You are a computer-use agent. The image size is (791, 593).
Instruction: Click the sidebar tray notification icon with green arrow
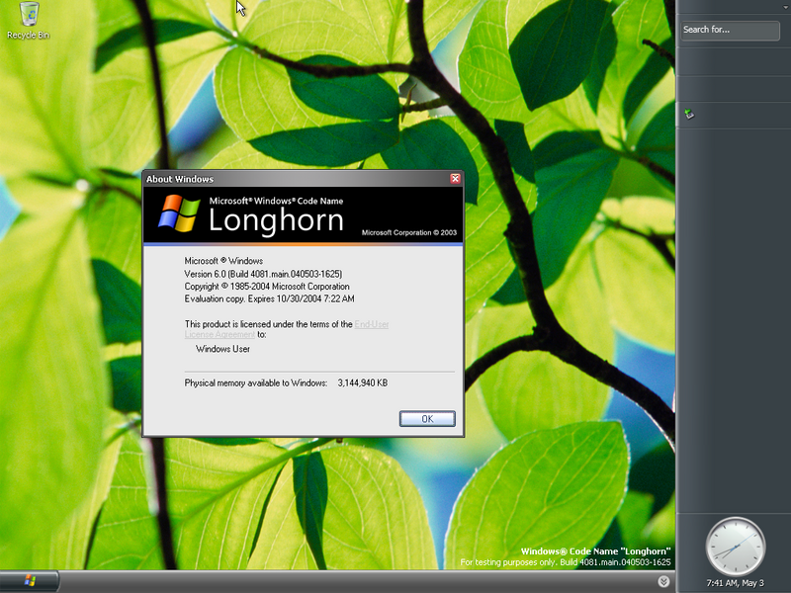(x=689, y=114)
